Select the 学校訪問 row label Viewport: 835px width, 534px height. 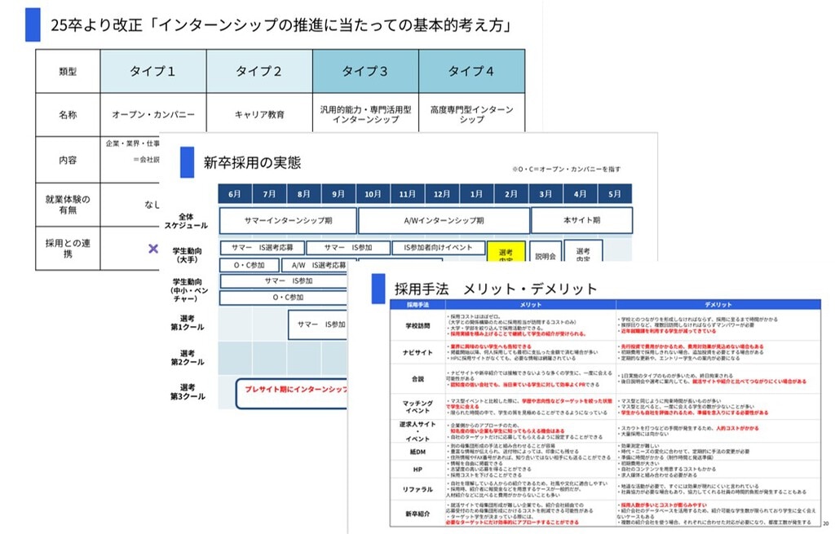click(417, 324)
